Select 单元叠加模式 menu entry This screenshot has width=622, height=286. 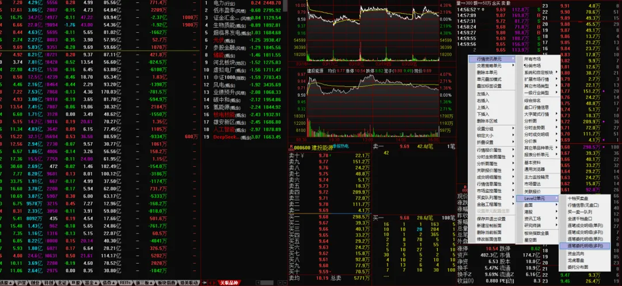pyautogui.click(x=492, y=79)
